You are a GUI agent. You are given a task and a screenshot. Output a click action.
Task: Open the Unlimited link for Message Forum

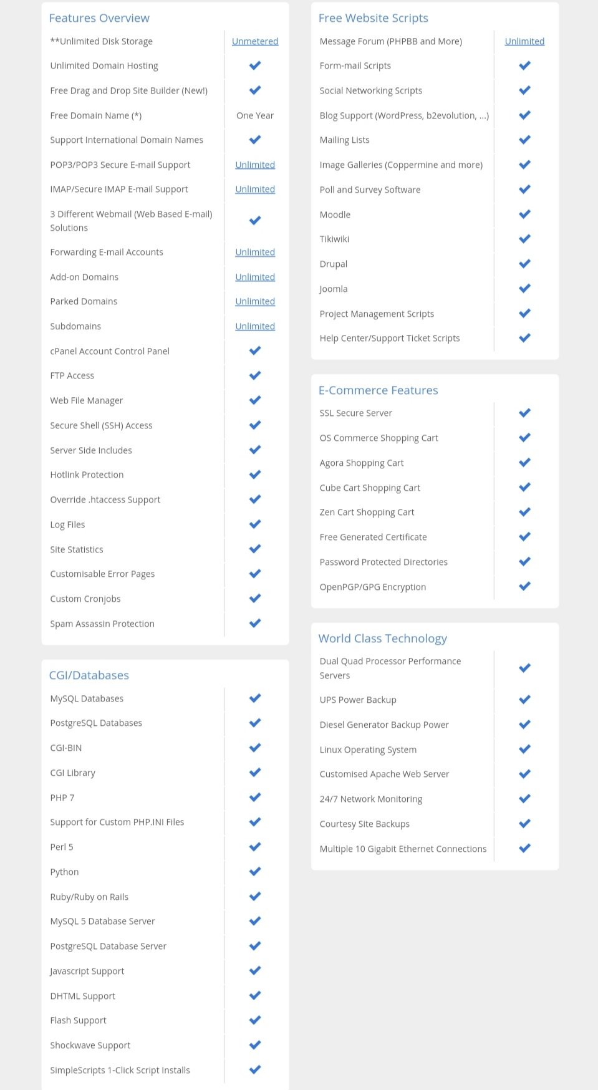(524, 41)
